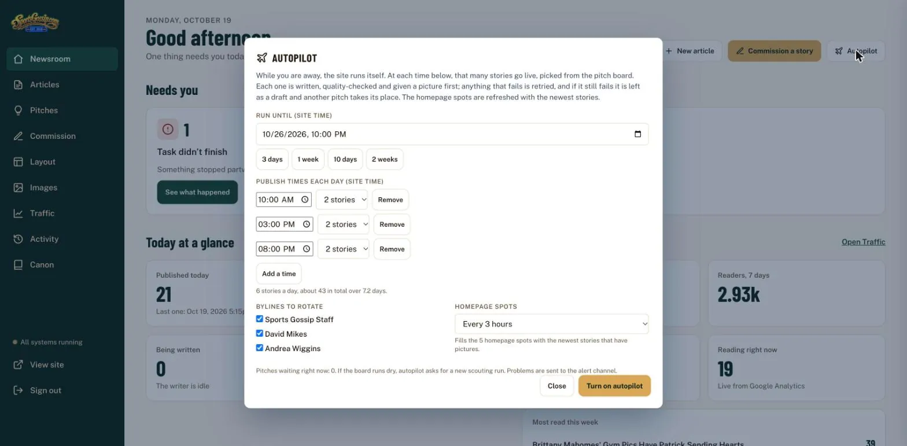907x446 pixels.
Task: Click the Run Until date-time field
Action: point(452,134)
